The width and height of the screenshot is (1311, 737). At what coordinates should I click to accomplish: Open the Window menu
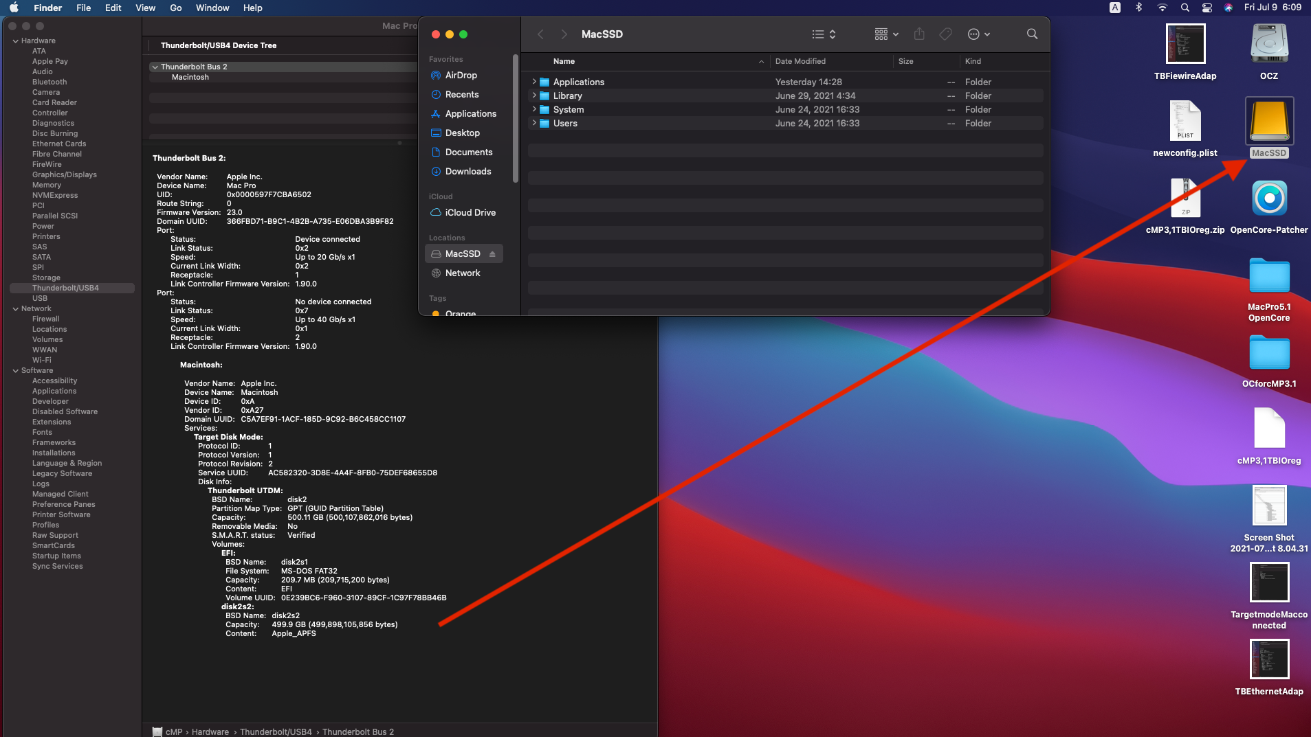(212, 8)
